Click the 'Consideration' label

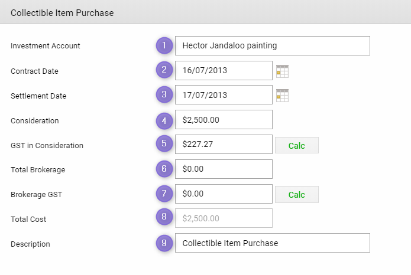click(x=35, y=120)
